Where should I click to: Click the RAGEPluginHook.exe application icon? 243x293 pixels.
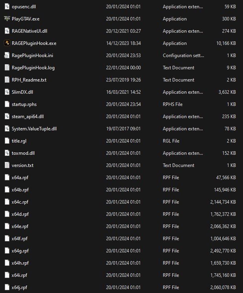pos(7,43)
